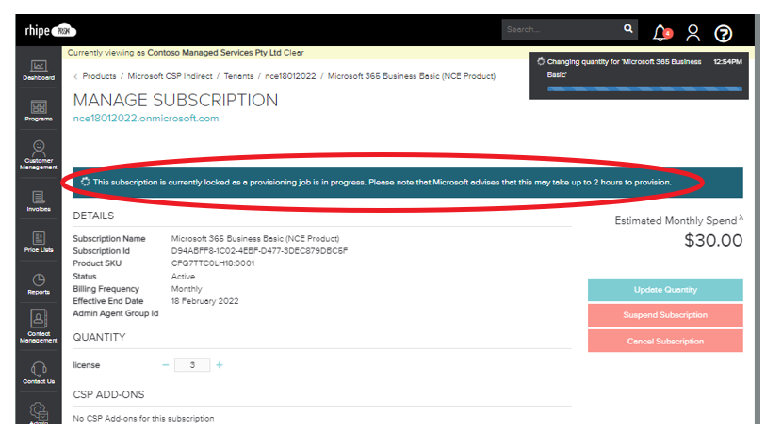Open the user profile icon
This screenshot has width=782, height=431.
(692, 33)
